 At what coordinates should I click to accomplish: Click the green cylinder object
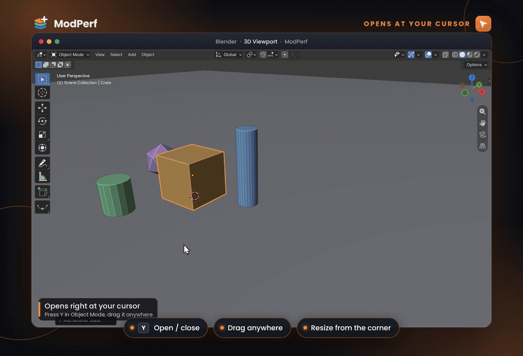click(x=116, y=195)
